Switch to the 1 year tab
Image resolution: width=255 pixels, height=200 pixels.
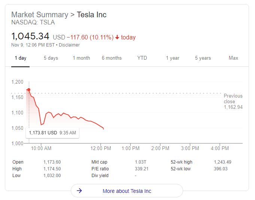point(173,58)
